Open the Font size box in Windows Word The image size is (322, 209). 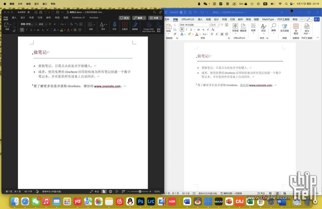[x=215, y=25]
